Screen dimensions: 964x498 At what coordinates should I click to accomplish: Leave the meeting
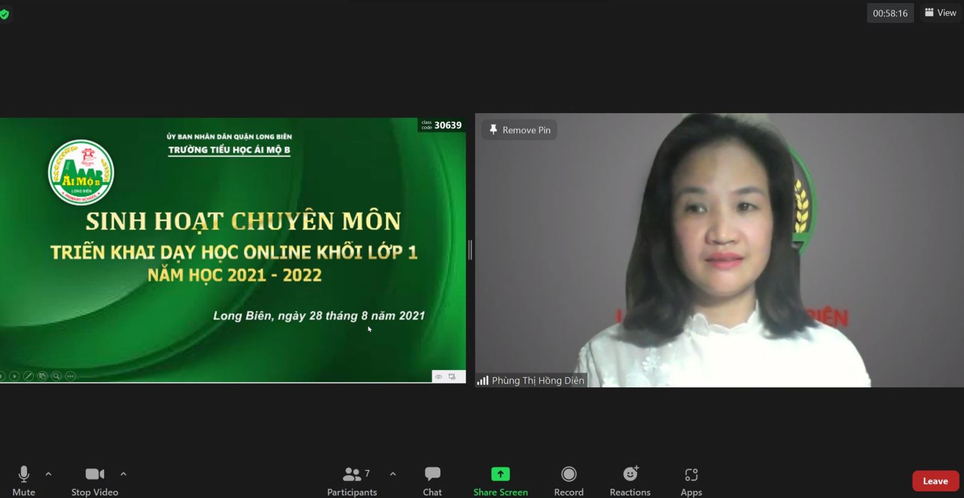(935, 481)
